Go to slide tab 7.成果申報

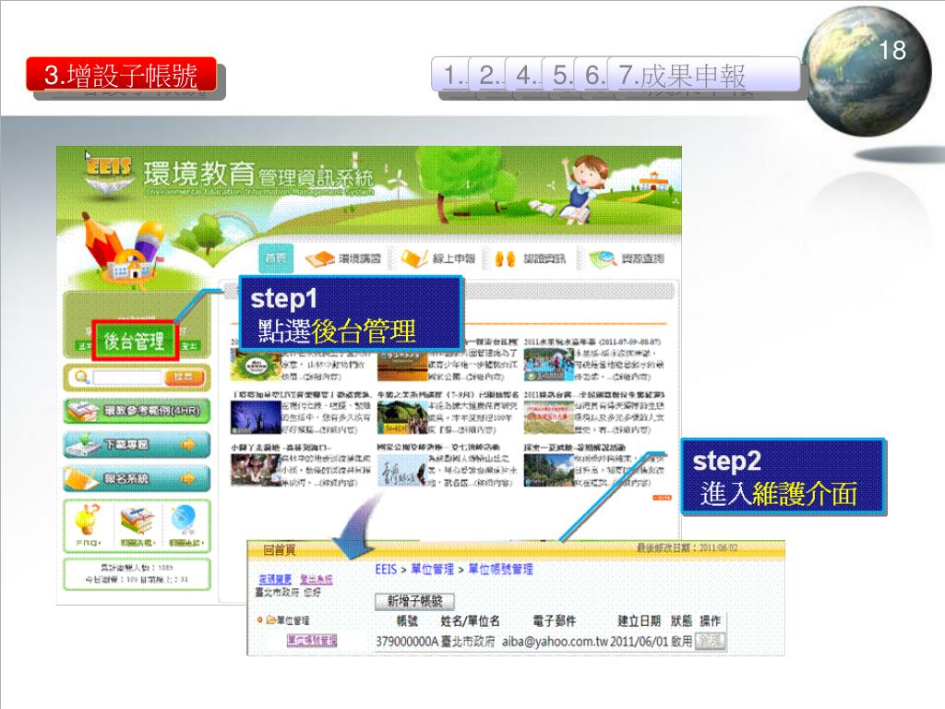coord(704,76)
